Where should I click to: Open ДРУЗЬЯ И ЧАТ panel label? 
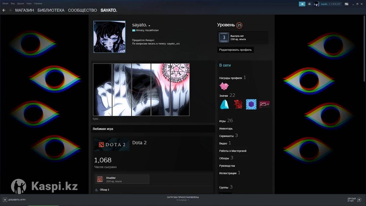(x=352, y=200)
